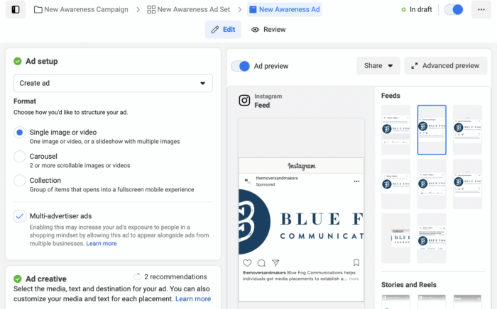The width and height of the screenshot is (497, 309).
Task: Click the share paper-plane icon in preview
Action: click(275, 263)
